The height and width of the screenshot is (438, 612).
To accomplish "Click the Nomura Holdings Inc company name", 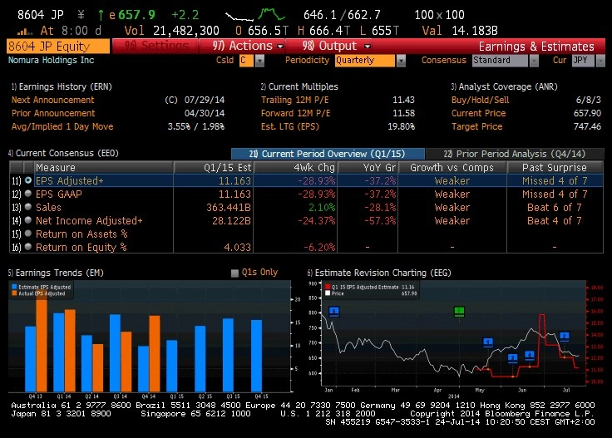I will click(51, 60).
